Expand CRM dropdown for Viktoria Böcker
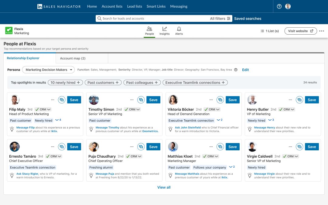This screenshot has width=328, height=205. (x=212, y=109)
